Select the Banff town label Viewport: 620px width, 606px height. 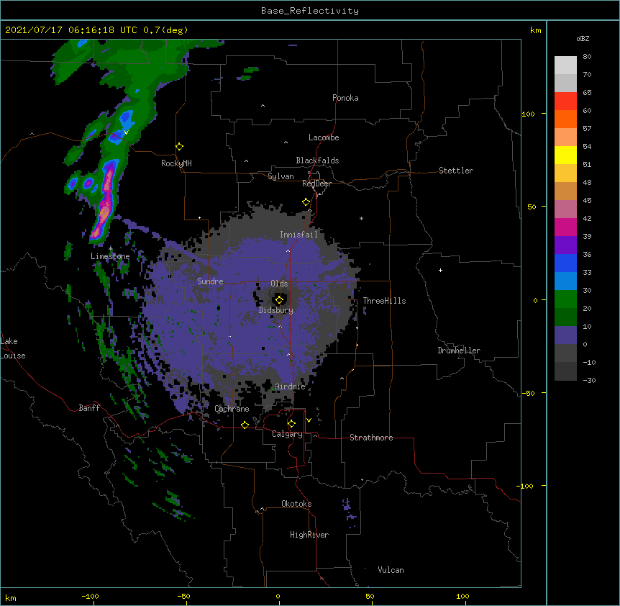pyautogui.click(x=89, y=408)
